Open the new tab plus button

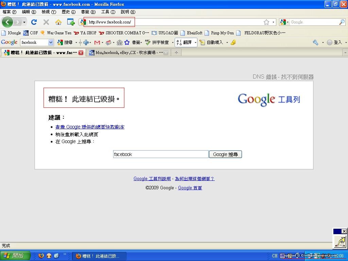176,53
